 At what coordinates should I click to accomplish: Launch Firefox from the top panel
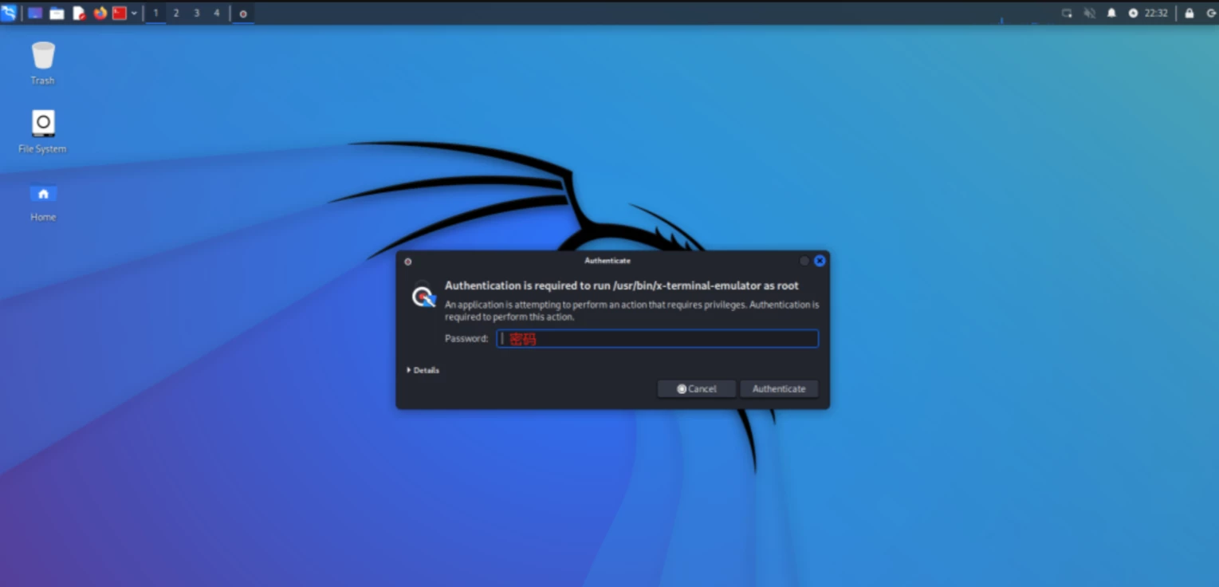(100, 13)
